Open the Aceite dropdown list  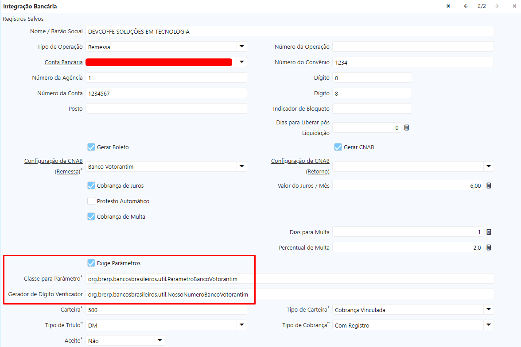(159, 340)
